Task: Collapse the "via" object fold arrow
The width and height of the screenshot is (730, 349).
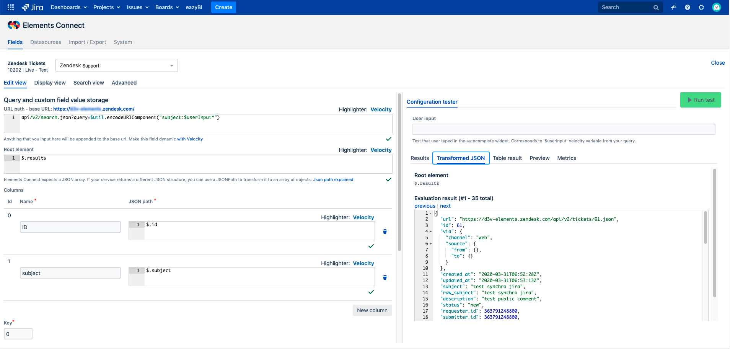Action: [431, 232]
